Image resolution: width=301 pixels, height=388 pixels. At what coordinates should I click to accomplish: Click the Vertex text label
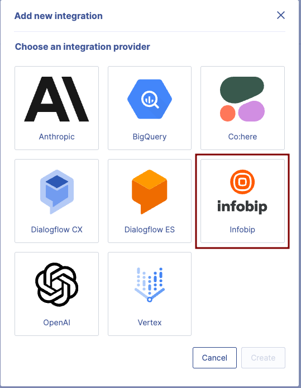pos(150,322)
